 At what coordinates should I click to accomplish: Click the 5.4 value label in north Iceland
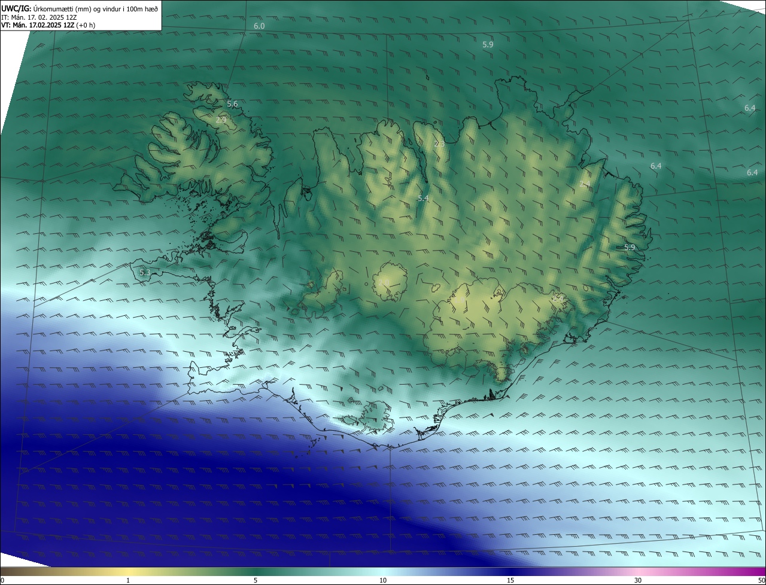[423, 198]
